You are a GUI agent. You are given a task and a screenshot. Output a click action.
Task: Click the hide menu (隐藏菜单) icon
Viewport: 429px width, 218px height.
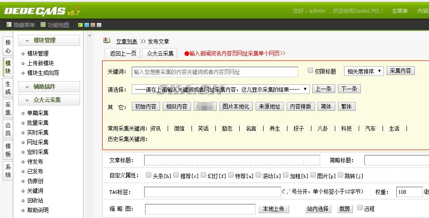click(9, 25)
